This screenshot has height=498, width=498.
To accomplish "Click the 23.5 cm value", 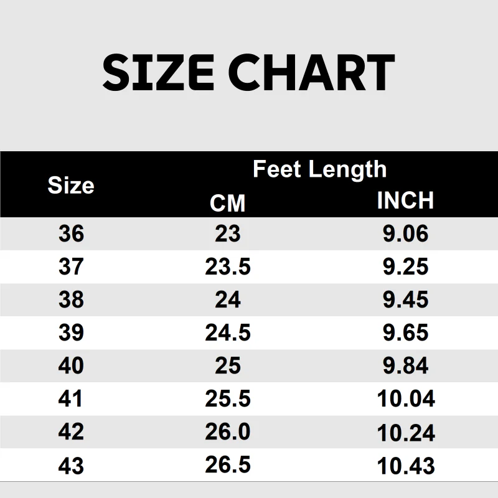I will 228,266.
